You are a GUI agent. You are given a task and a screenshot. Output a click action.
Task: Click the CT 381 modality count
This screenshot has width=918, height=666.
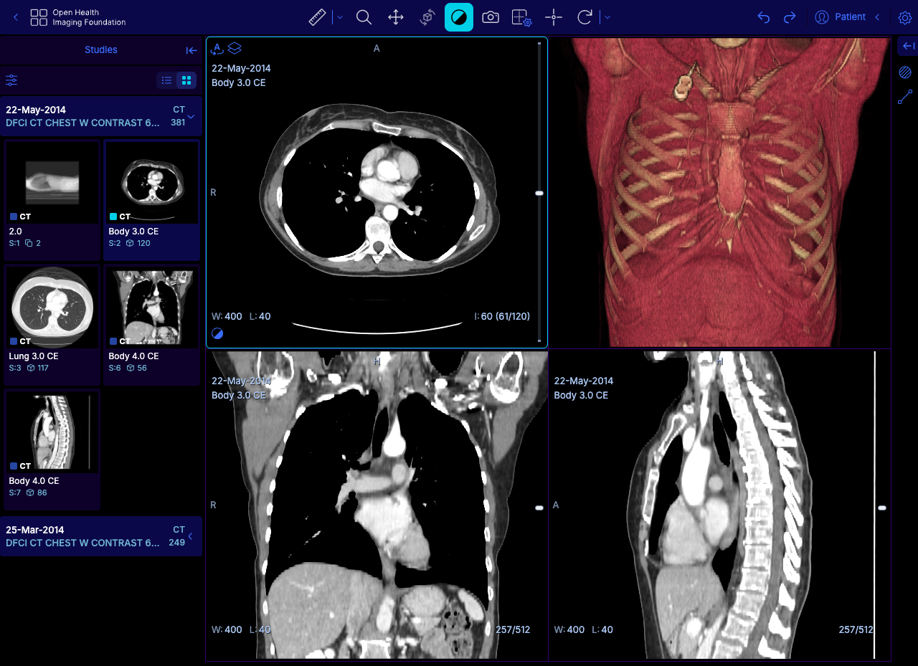click(x=179, y=116)
